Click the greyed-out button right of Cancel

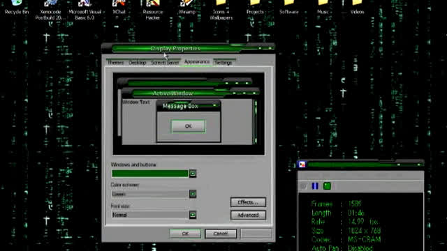click(256, 234)
